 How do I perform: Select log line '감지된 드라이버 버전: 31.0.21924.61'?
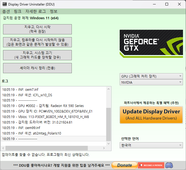(53, 122)
